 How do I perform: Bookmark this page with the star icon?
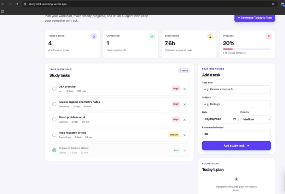273,4
